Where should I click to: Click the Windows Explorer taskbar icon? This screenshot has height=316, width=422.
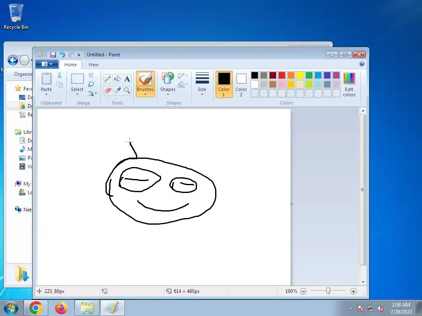[87, 308]
